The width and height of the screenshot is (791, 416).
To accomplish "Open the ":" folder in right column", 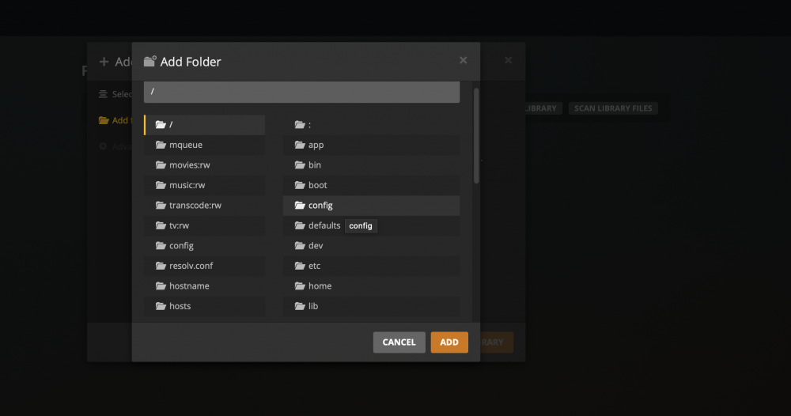I will click(x=371, y=124).
